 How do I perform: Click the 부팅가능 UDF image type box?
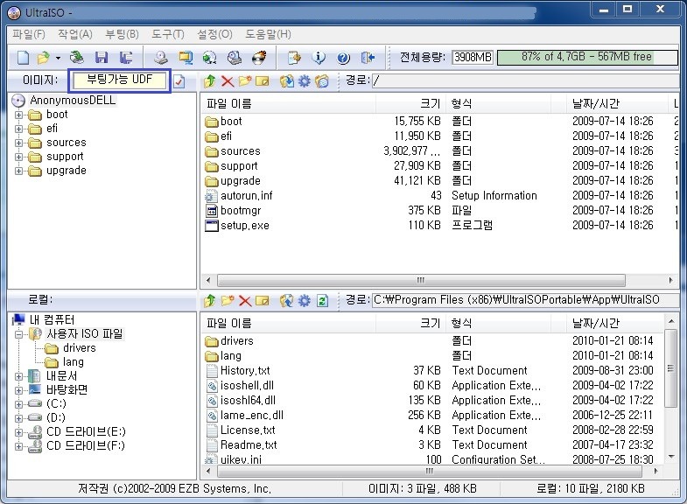[119, 80]
